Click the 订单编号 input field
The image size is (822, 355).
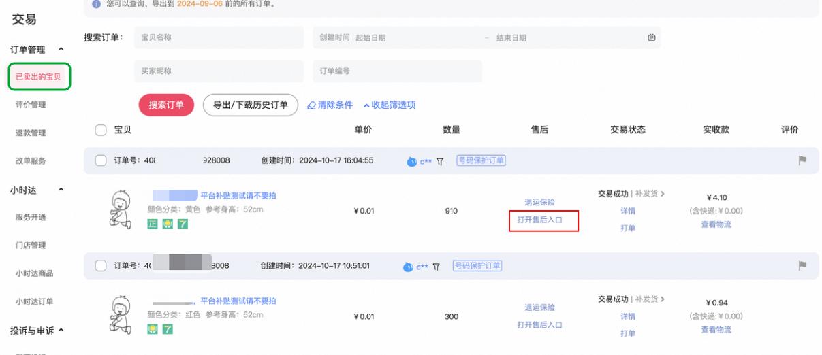point(398,71)
